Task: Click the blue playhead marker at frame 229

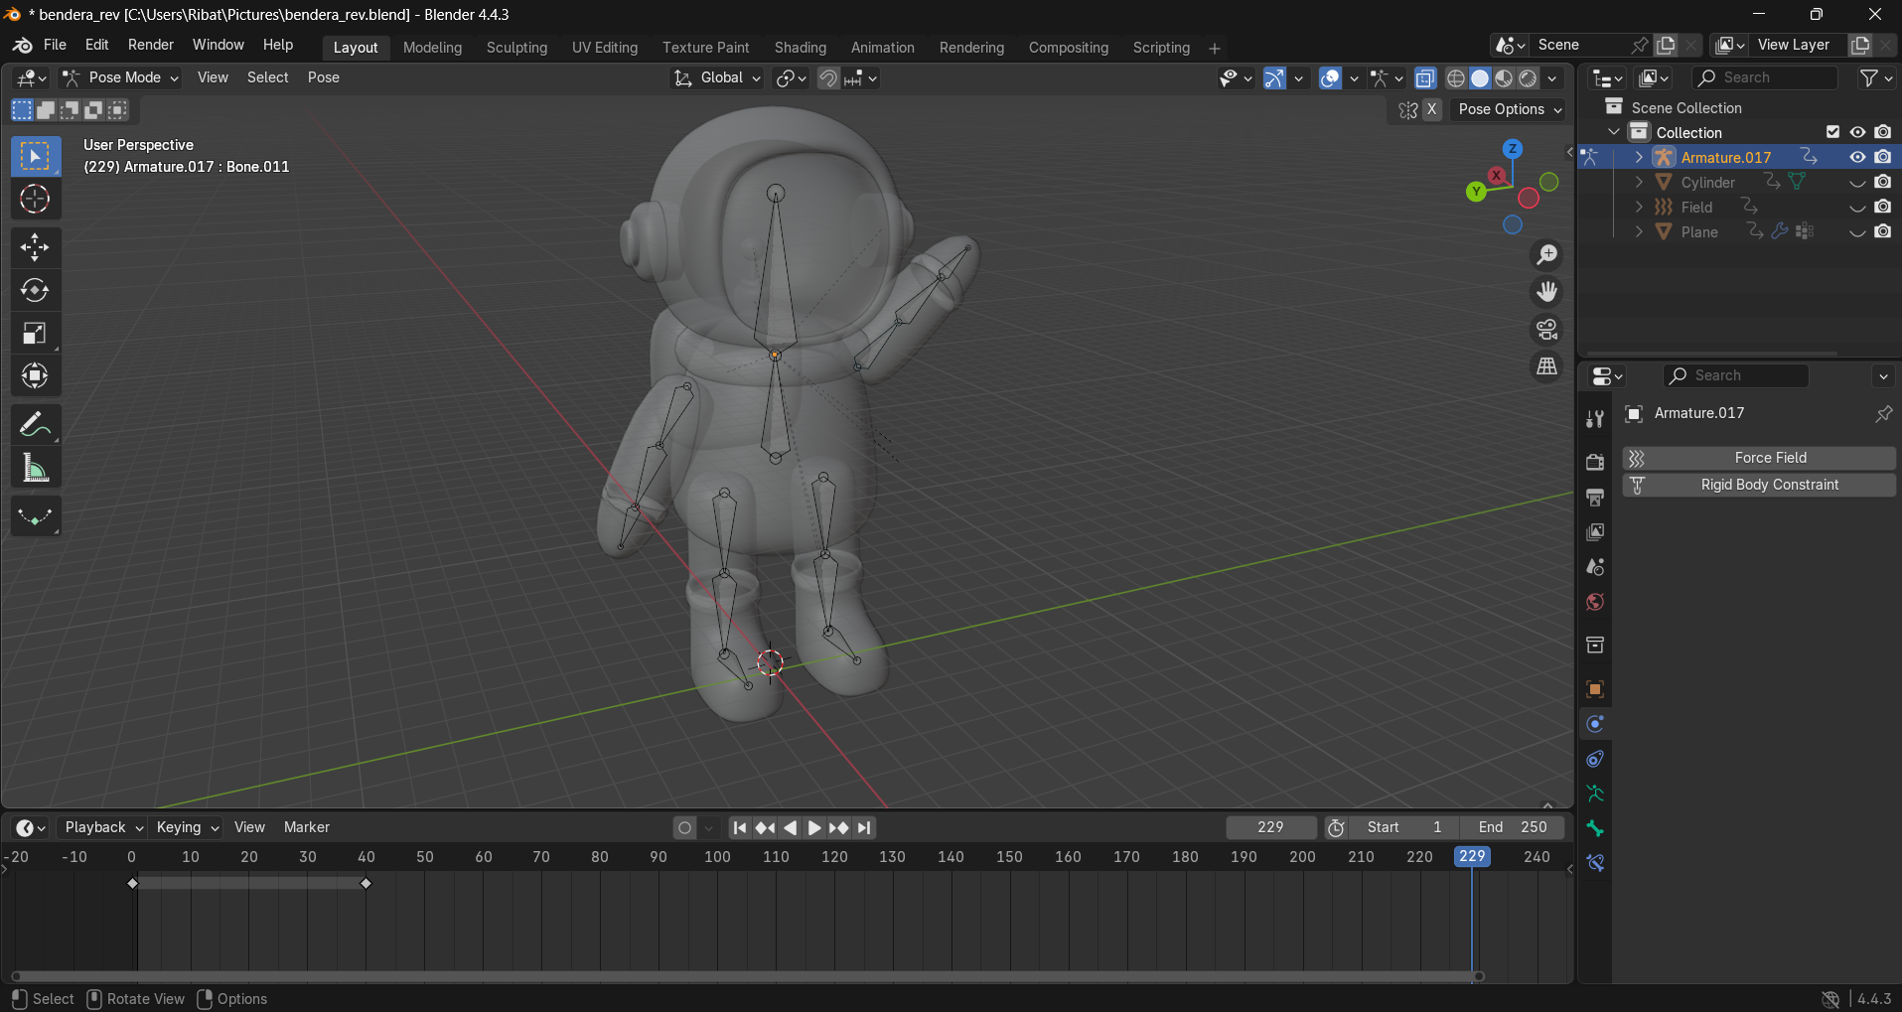Action: pyautogui.click(x=1472, y=857)
